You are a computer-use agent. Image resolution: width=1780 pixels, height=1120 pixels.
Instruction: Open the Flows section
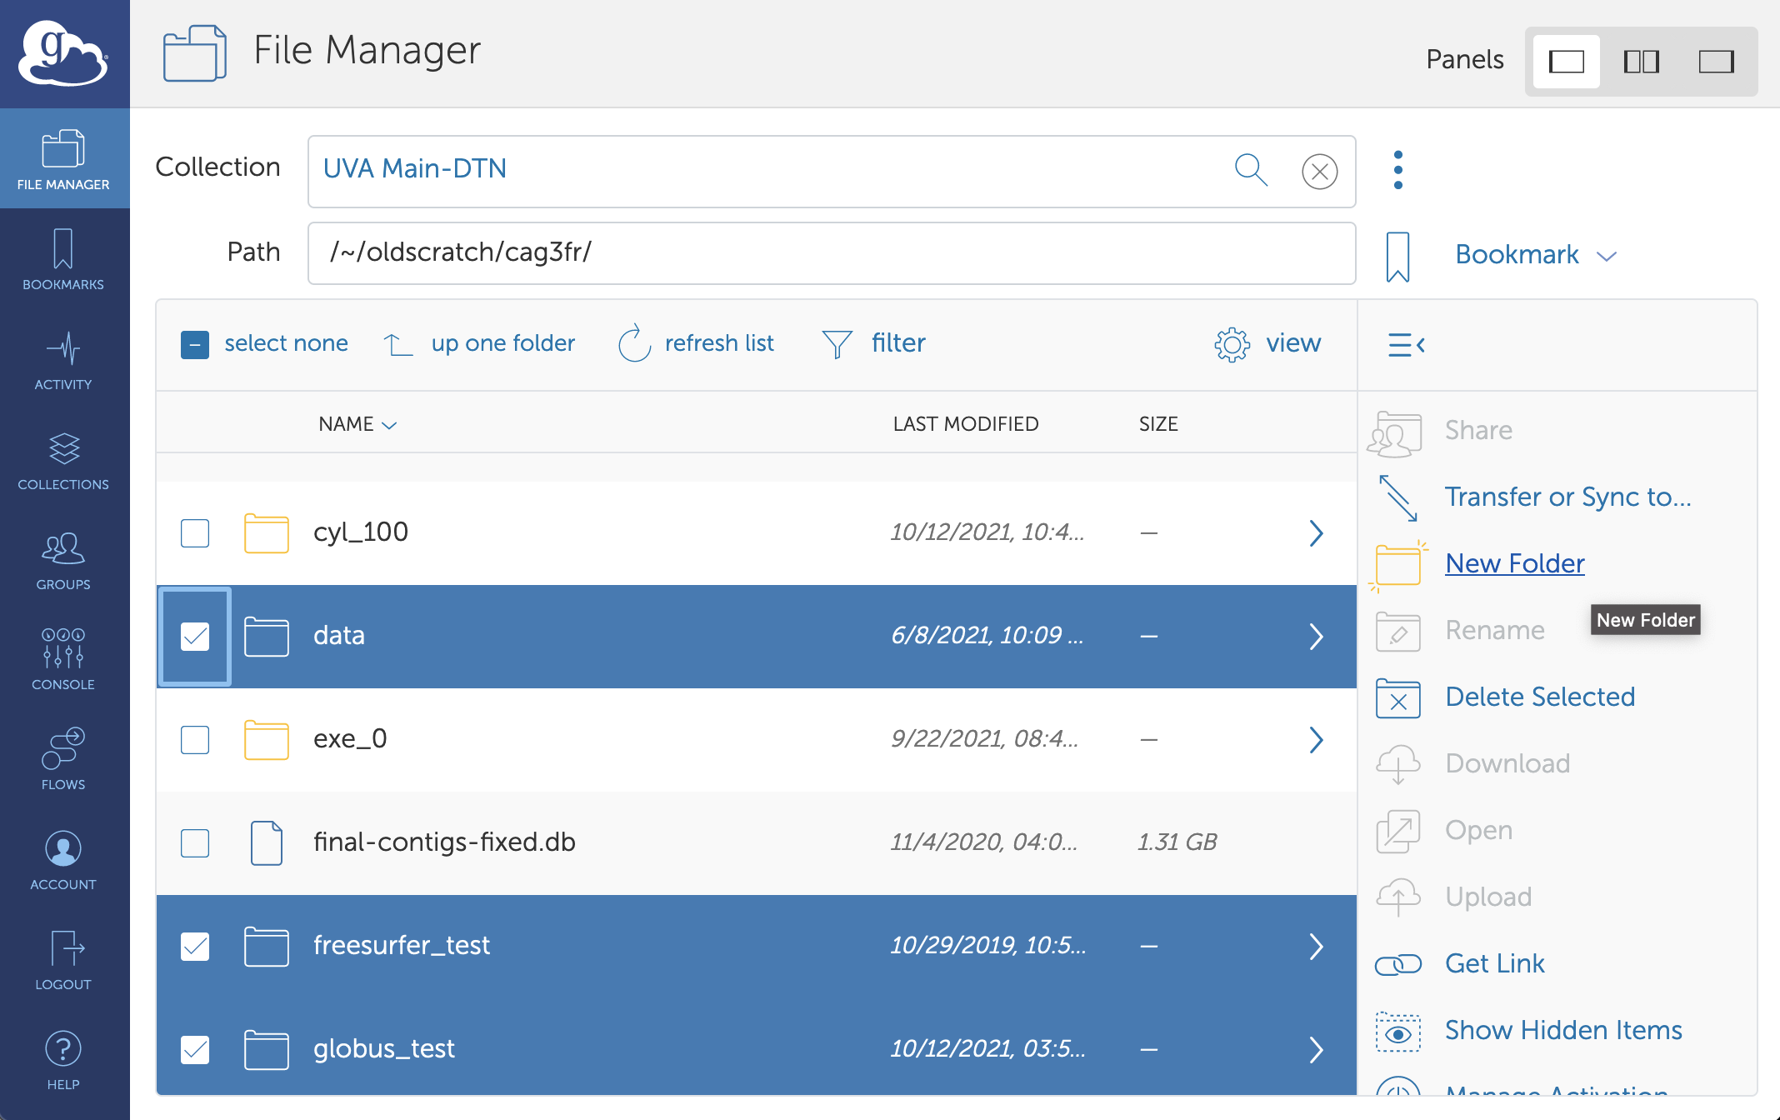[63, 759]
